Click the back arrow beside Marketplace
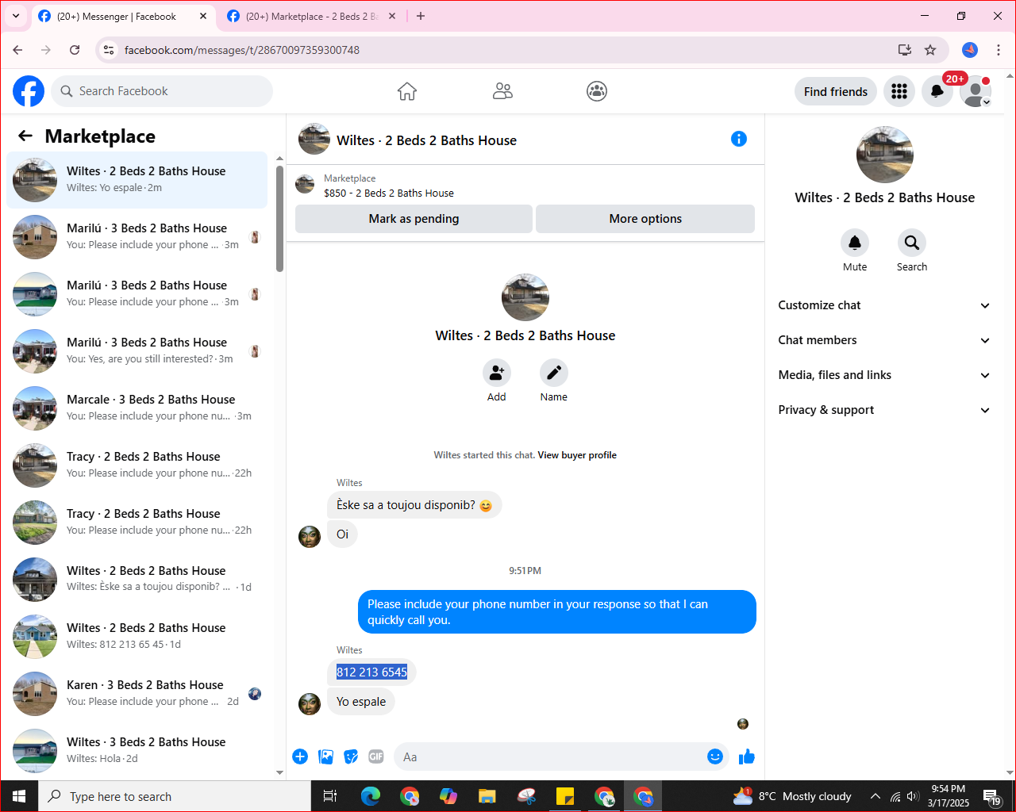This screenshot has height=812, width=1016. pyautogui.click(x=25, y=136)
